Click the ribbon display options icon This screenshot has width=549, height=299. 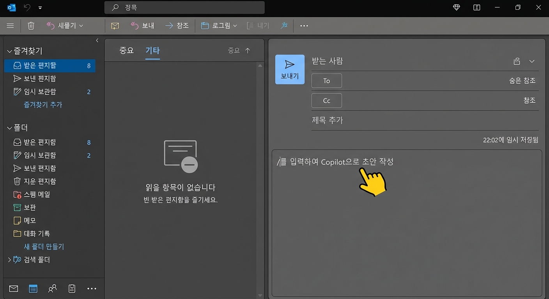tap(476, 7)
